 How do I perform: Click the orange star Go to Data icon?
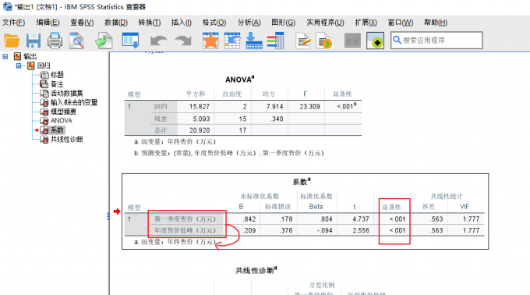[210, 41]
